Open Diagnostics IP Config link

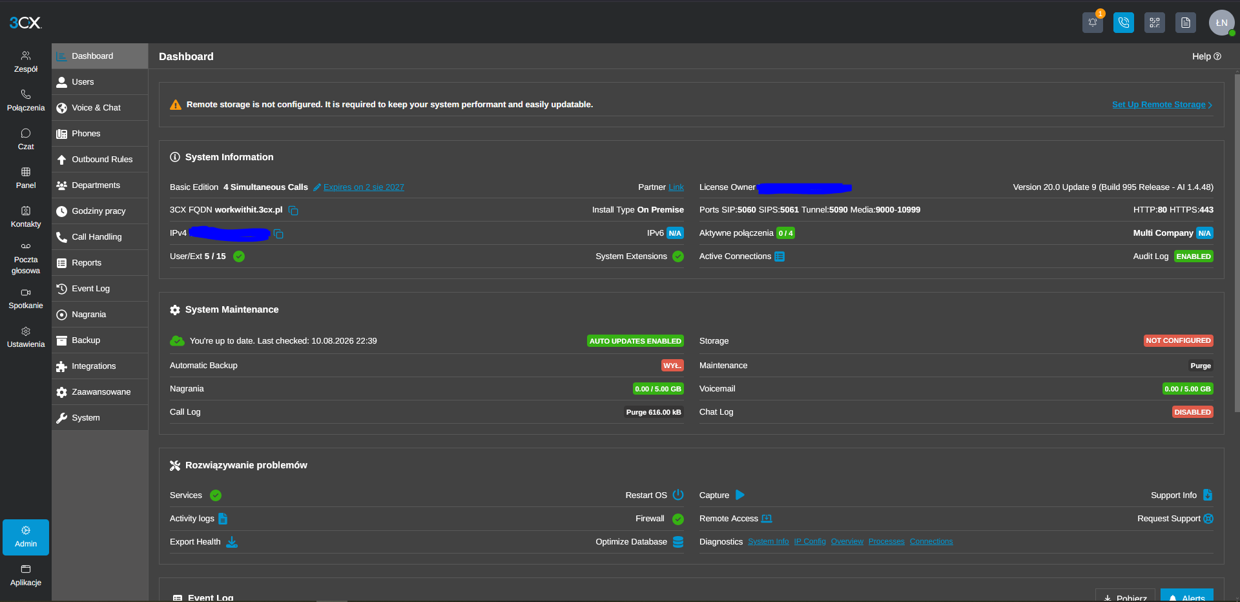(x=810, y=542)
